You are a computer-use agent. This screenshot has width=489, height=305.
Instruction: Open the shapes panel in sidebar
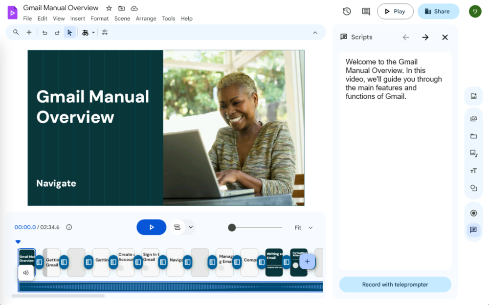[x=473, y=188]
